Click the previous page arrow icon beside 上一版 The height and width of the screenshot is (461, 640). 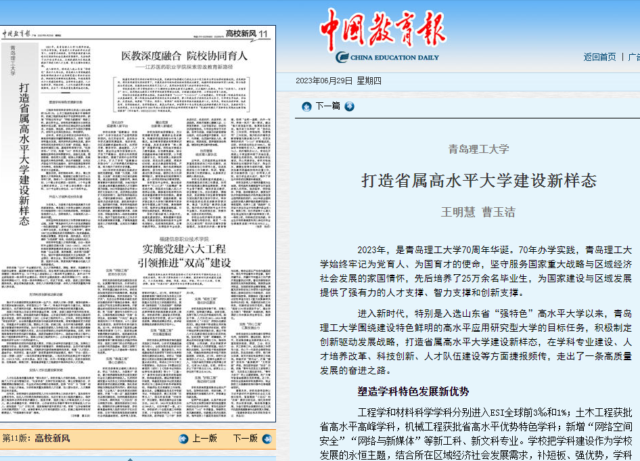(x=183, y=439)
